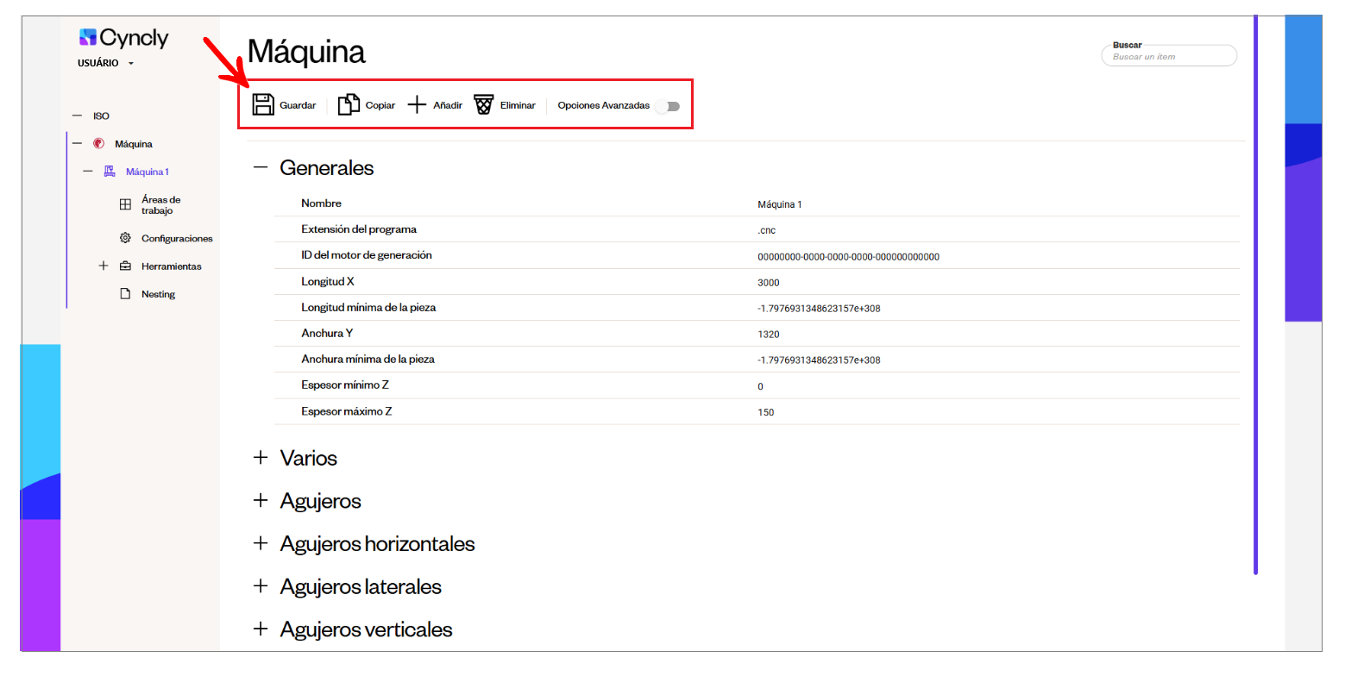1345x676 pixels.
Task: Click the Añadir plus icon
Action: click(x=417, y=105)
